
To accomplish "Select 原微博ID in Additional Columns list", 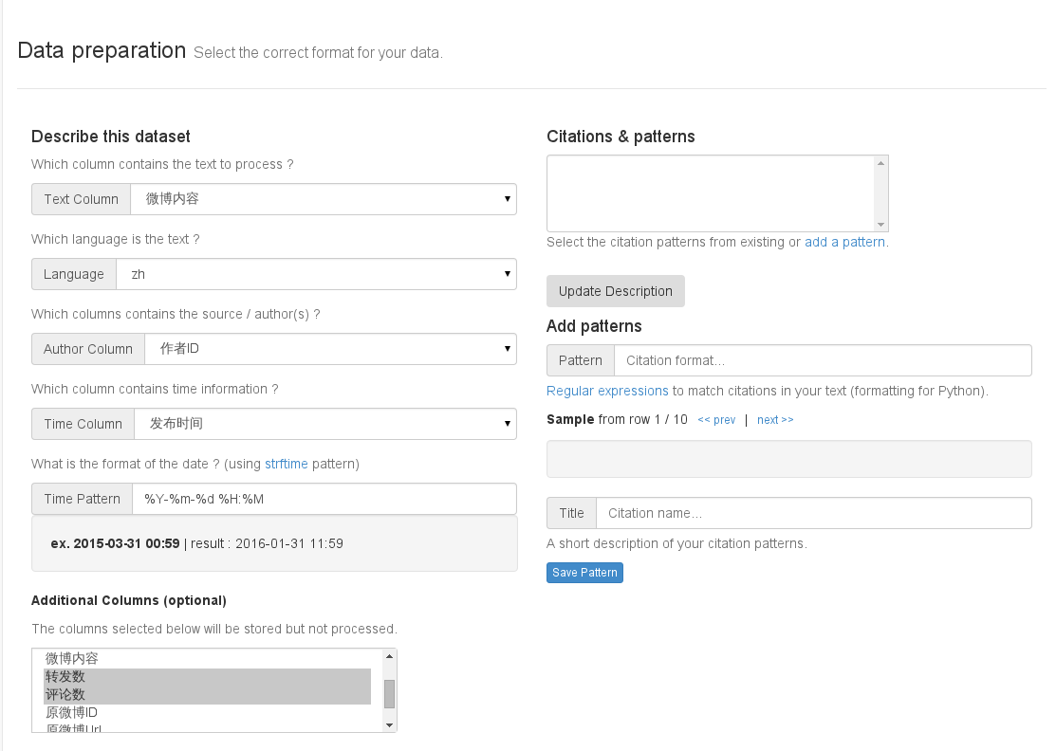I will click(x=72, y=713).
